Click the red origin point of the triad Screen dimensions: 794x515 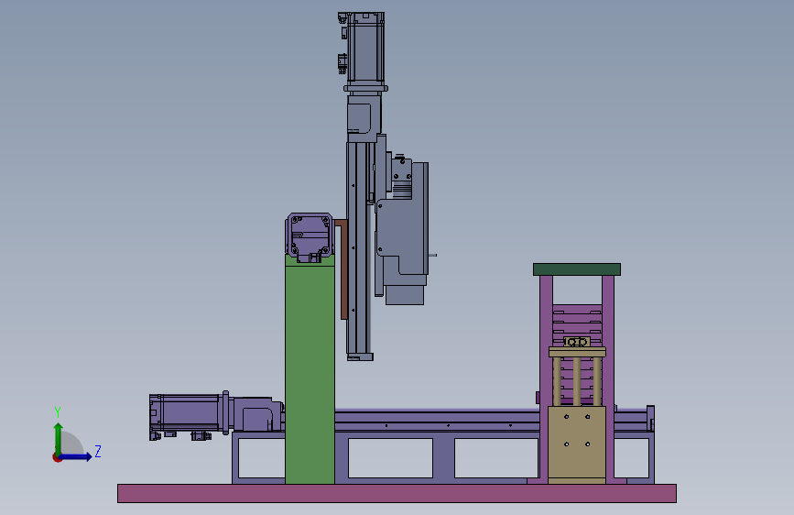coord(57,457)
